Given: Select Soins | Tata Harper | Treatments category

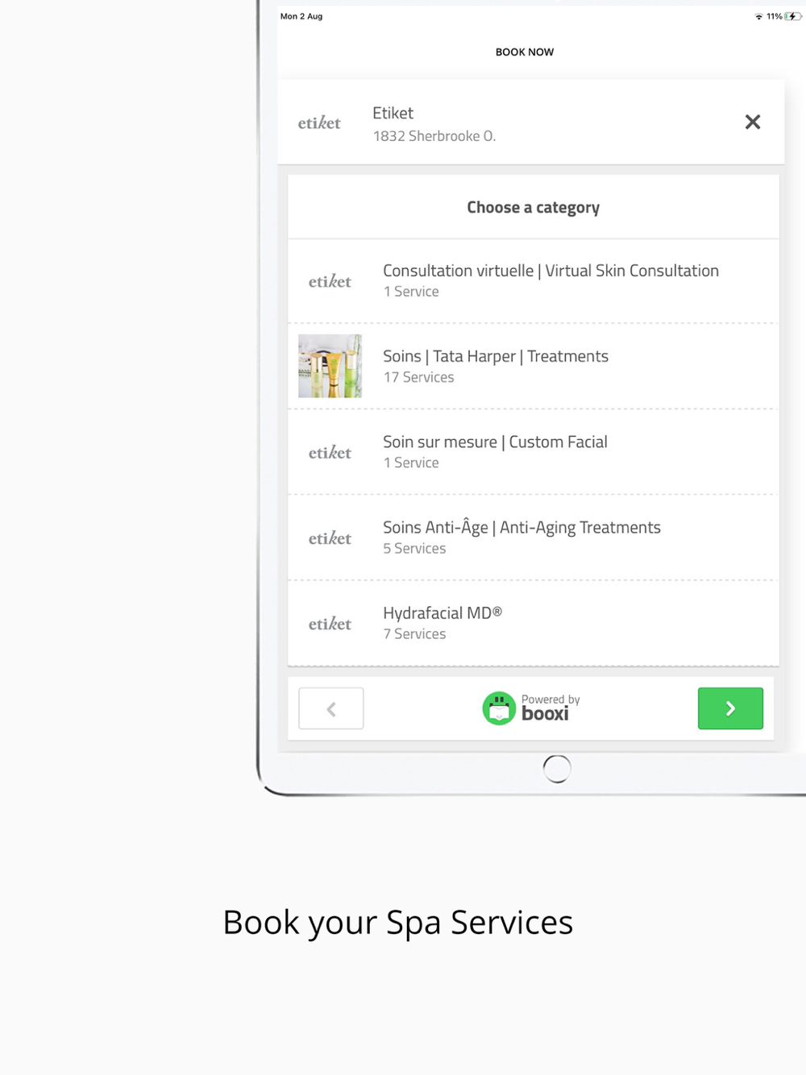Looking at the screenshot, I should [x=534, y=367].
